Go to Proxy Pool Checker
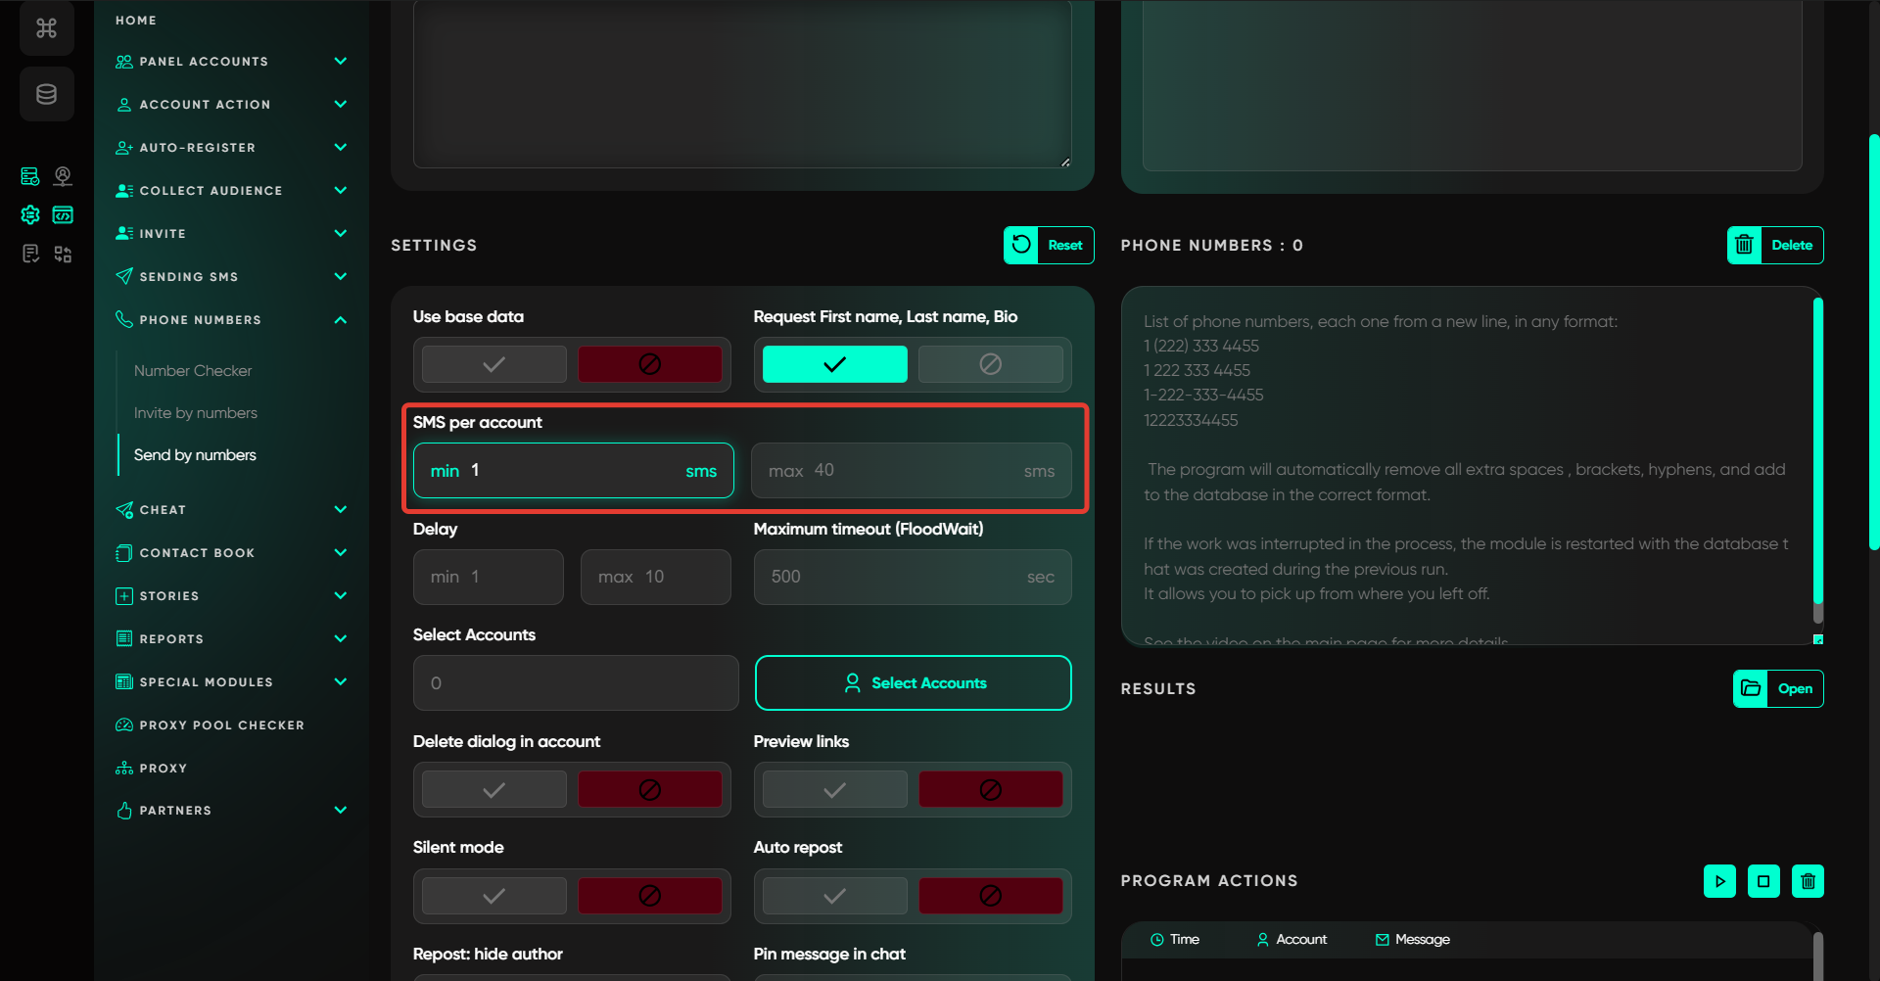Screen dimensions: 1880x981 (221, 725)
